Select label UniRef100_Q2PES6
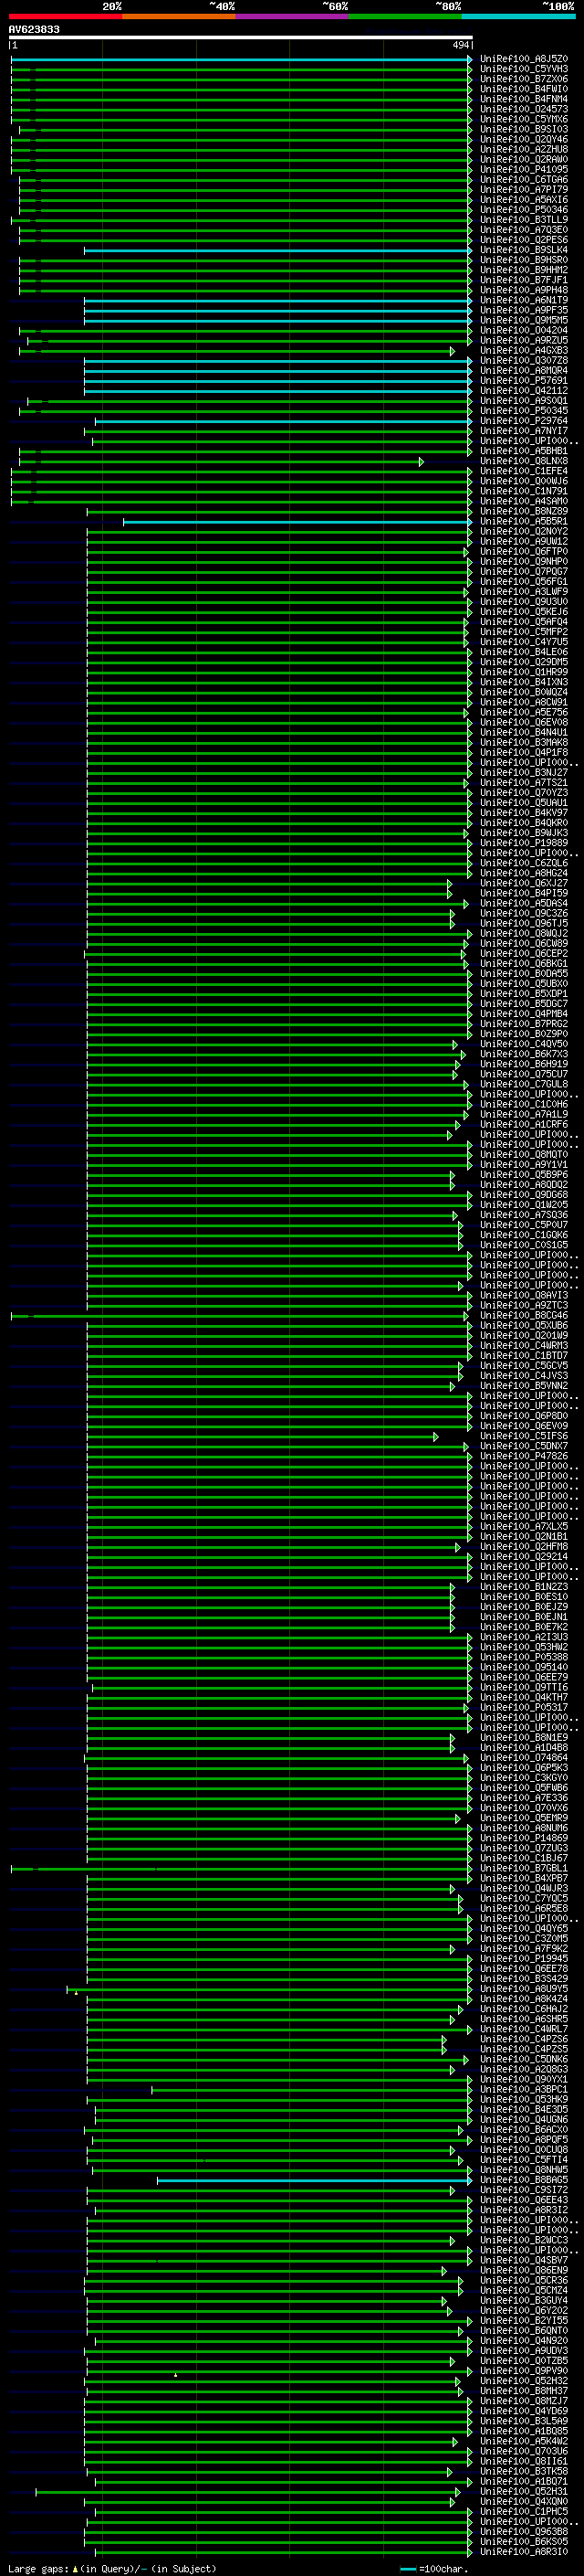Image resolution: width=584 pixels, height=2576 pixels. tap(524, 240)
